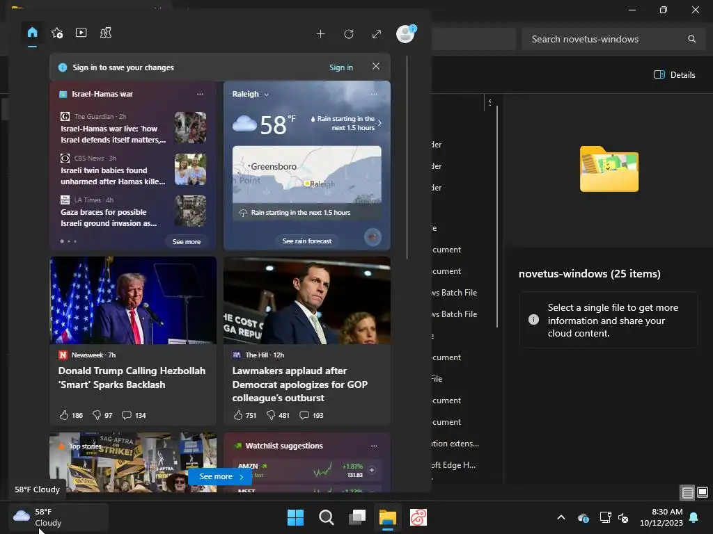Screen dimensions: 713x534
Task: Open Watchlist suggestions options menu
Action: pos(374,446)
